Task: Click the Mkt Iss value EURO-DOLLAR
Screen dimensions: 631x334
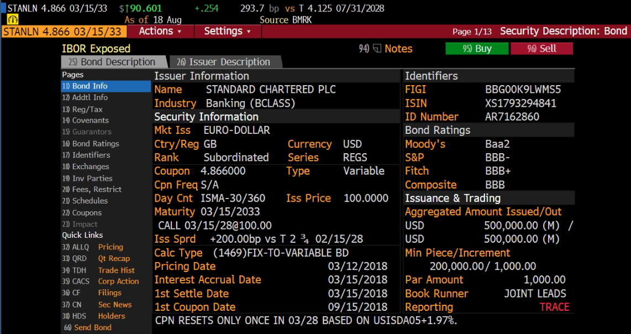Action: (236, 130)
